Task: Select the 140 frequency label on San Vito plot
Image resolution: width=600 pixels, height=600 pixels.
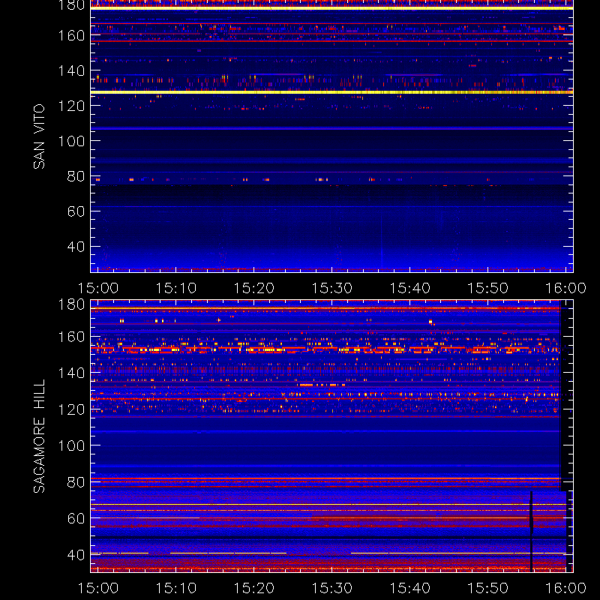Action: (71, 70)
